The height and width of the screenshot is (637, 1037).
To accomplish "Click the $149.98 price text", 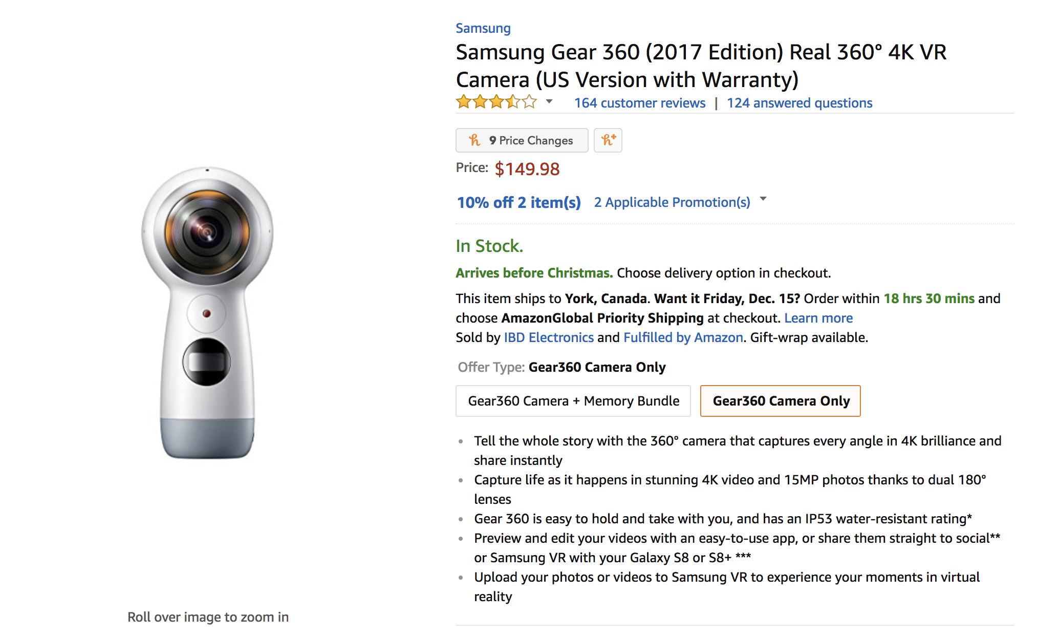I will pyautogui.click(x=527, y=169).
